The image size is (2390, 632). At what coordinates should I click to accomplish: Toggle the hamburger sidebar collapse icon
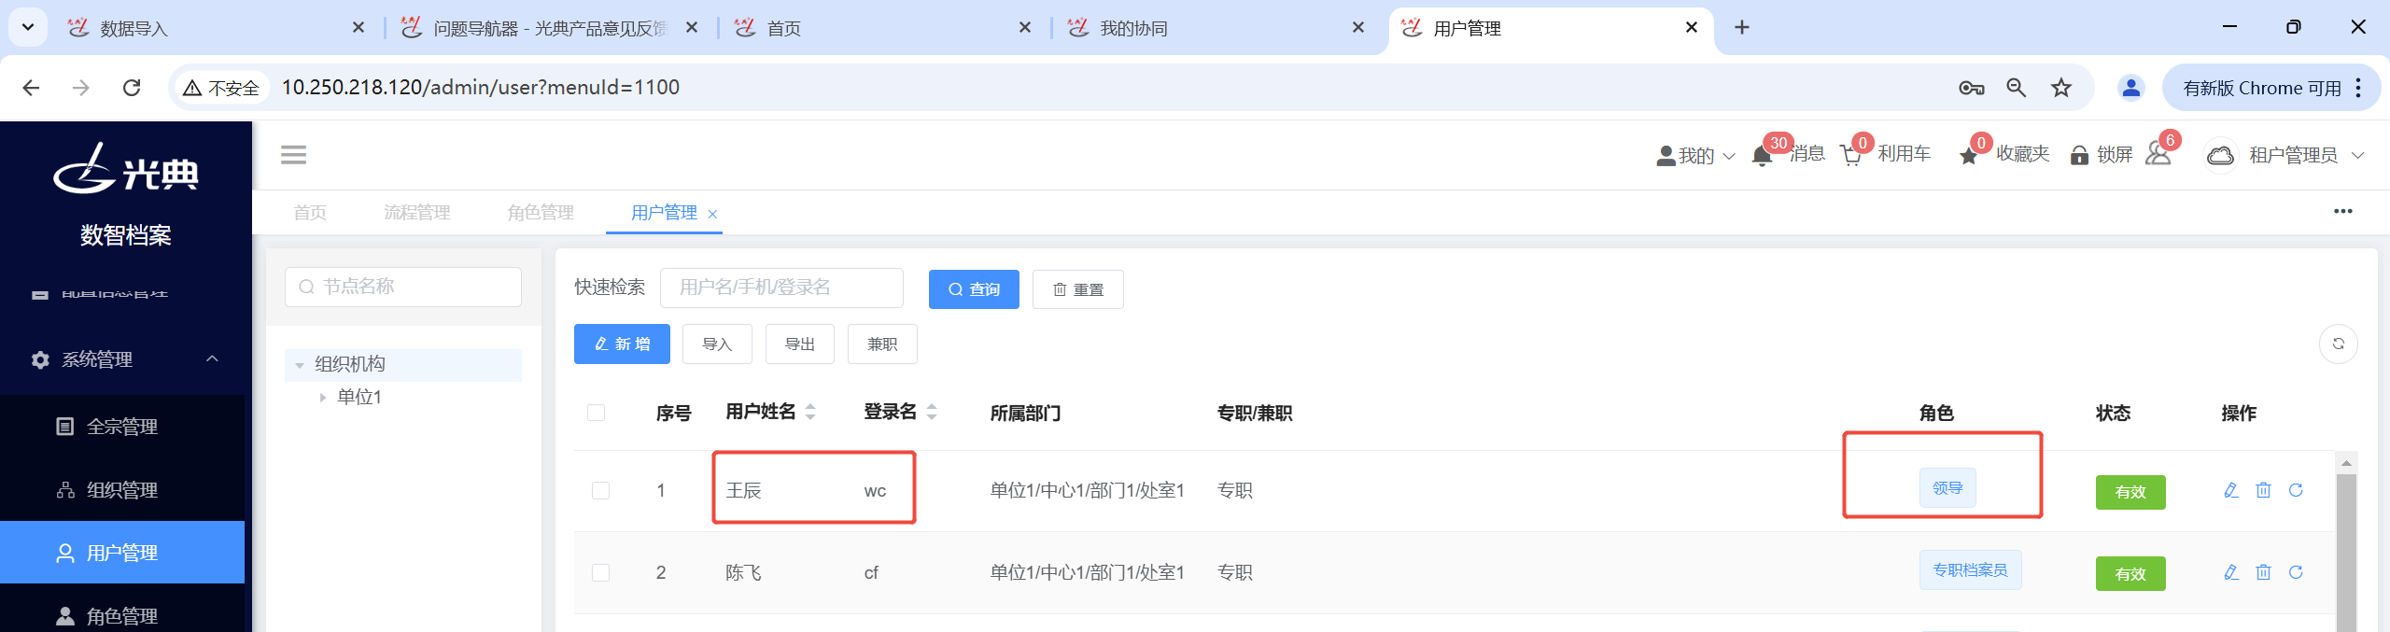[293, 155]
